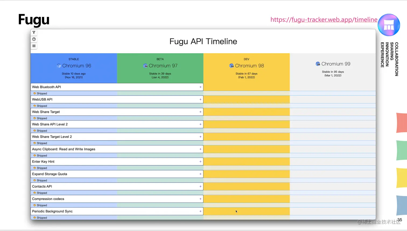
Task: Click the Stable in 39 days text
Action: coord(160,74)
